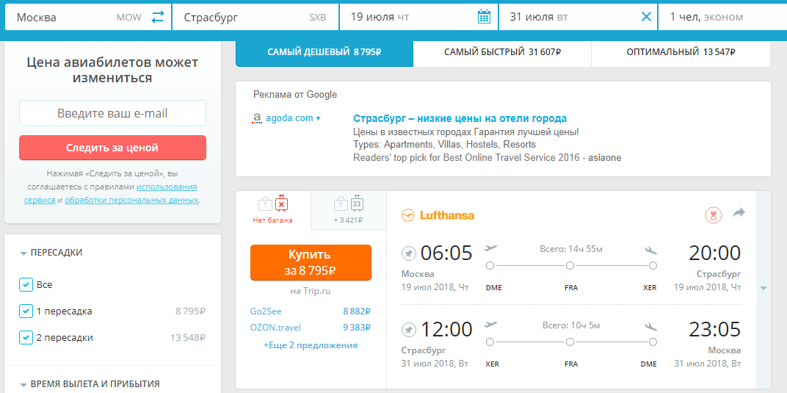Show +Еще 2 предложения
This screenshot has width=787, height=393.
click(x=311, y=345)
